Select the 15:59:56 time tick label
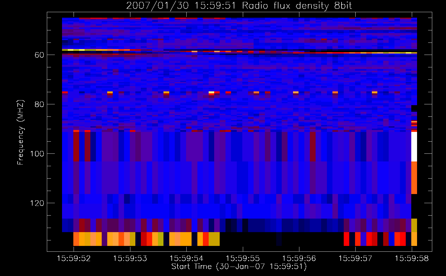 coord(299,259)
